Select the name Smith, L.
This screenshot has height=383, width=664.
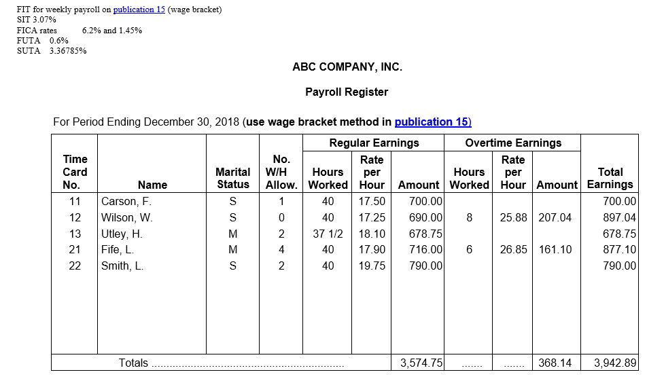coord(122,266)
